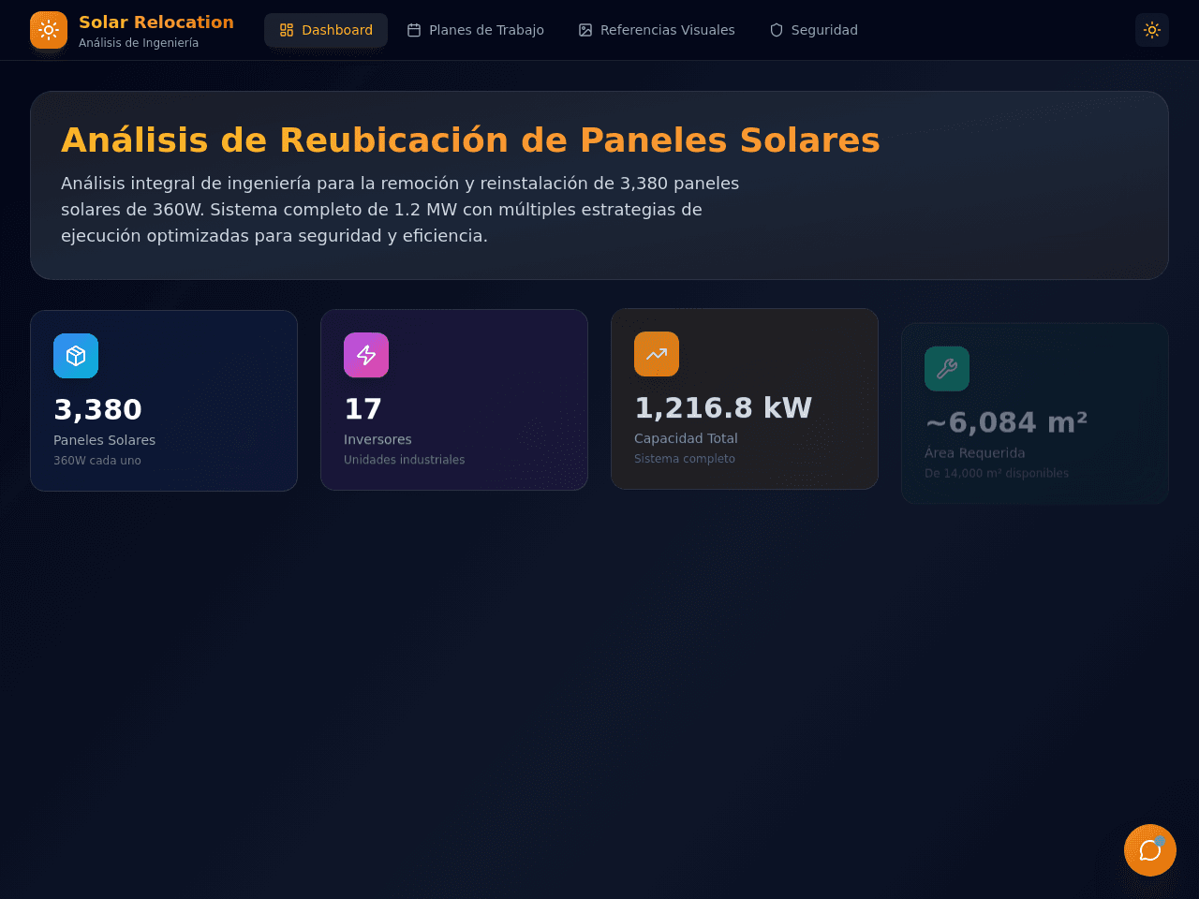
Task: Toggle the light/dark theme sun button
Action: tap(1152, 30)
